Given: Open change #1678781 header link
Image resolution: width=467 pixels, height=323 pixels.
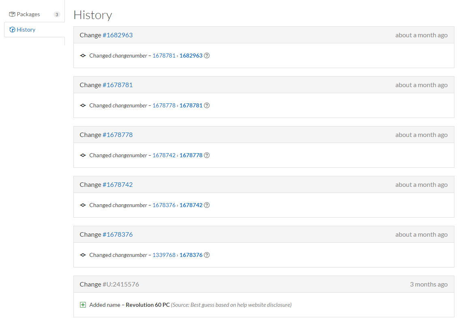Looking at the screenshot, I should point(118,85).
